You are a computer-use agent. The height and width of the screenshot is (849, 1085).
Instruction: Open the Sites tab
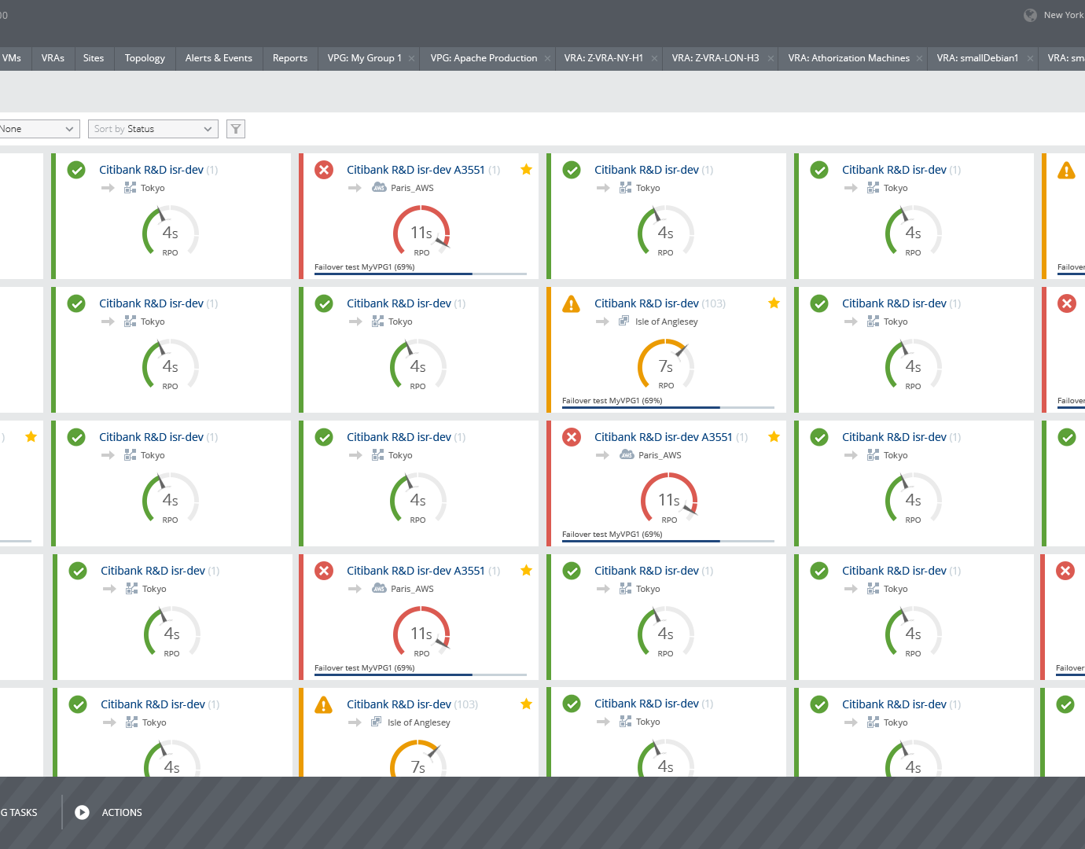[94, 58]
